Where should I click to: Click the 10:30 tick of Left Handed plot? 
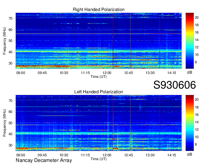[x=64, y=155]
